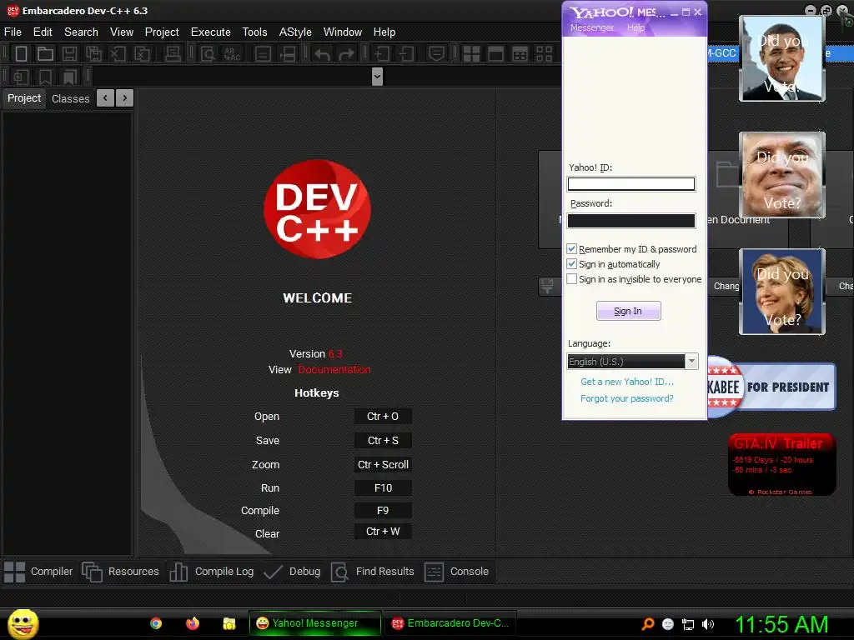Image resolution: width=854 pixels, height=640 pixels.
Task: Toggle Remember my ID & password
Action: pyautogui.click(x=572, y=248)
